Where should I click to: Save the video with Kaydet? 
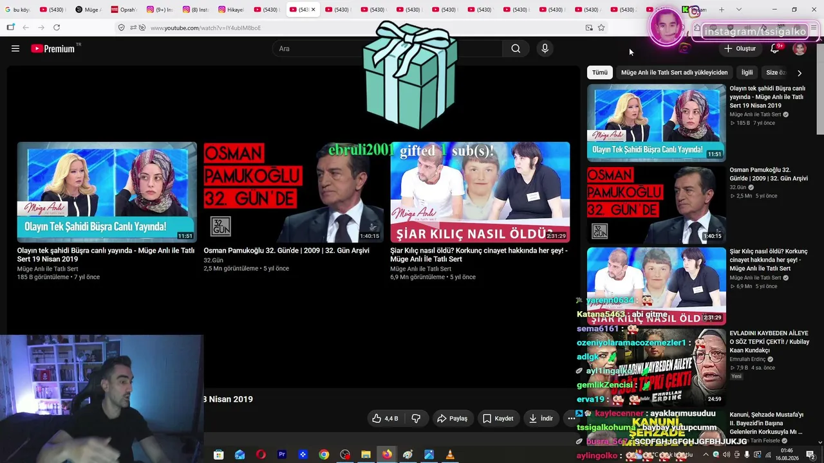coord(498,419)
